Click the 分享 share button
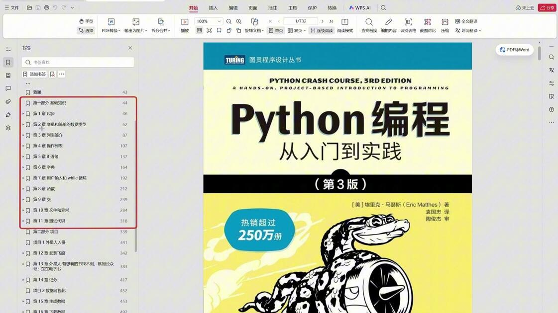The width and height of the screenshot is (558, 313). pos(547,7)
